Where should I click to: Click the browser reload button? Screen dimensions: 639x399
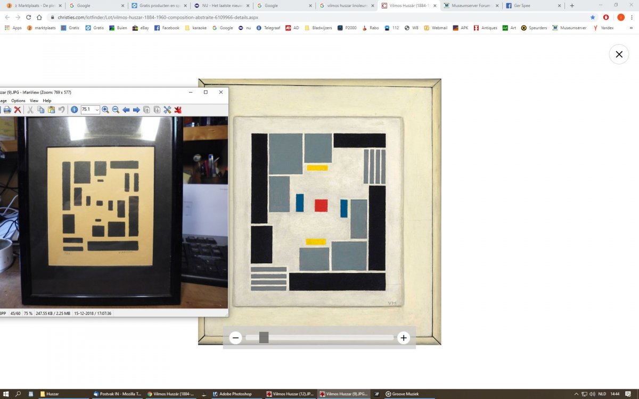click(28, 17)
